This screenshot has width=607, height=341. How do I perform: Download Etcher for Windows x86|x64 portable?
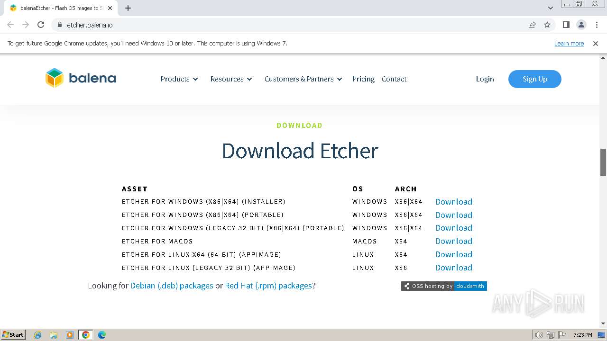454,215
